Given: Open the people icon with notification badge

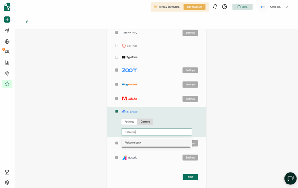Looking at the screenshot, I should coord(7,52).
